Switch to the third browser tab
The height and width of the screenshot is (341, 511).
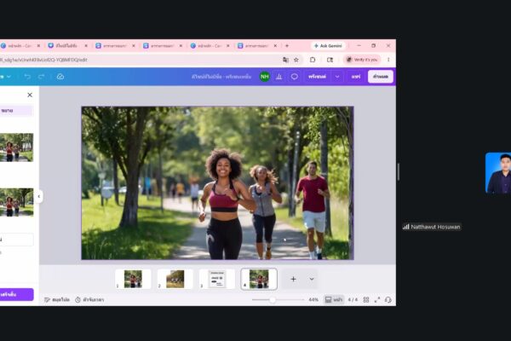(x=115, y=46)
